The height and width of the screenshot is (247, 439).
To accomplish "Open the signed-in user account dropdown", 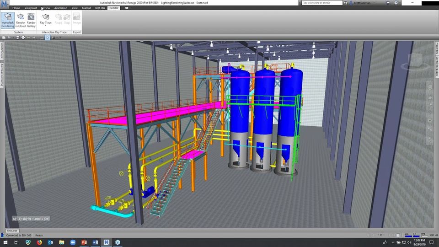I will tap(362, 3).
